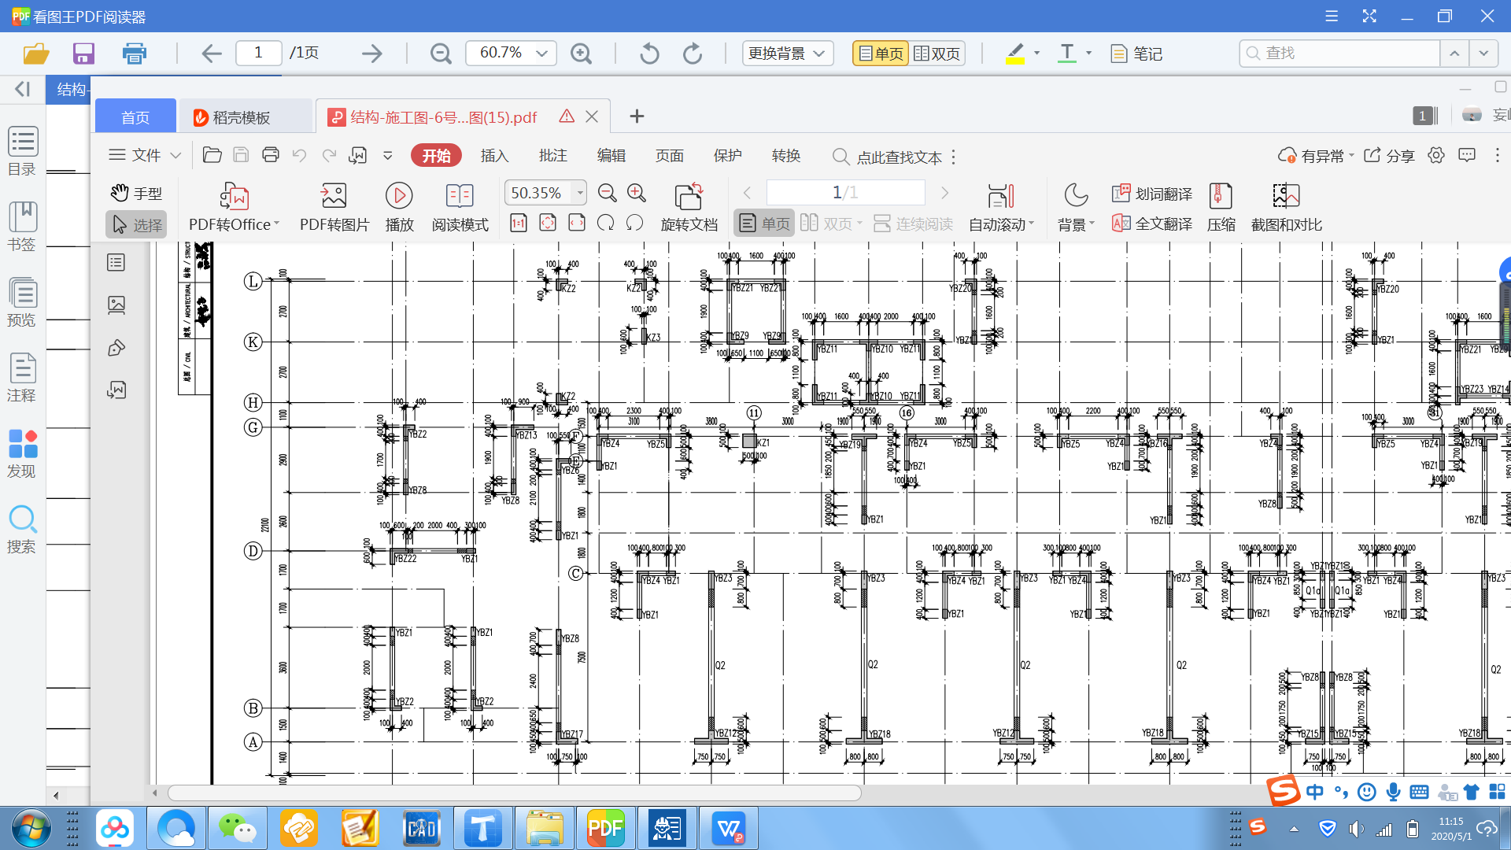This screenshot has width=1511, height=850.
Task: Toggle 单页 single page view in top toolbar
Action: [881, 54]
